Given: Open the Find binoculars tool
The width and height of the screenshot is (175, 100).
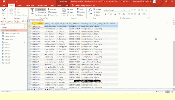Looking at the screenshot, I should coord(90,11).
